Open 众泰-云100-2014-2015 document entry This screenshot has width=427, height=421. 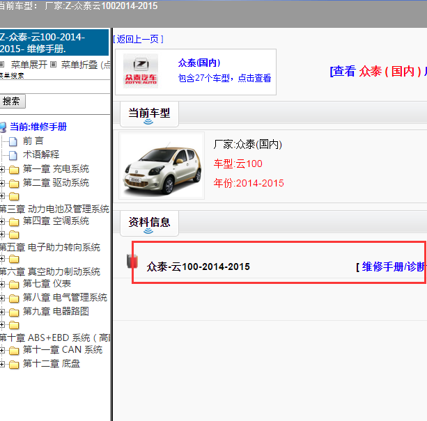click(x=198, y=267)
